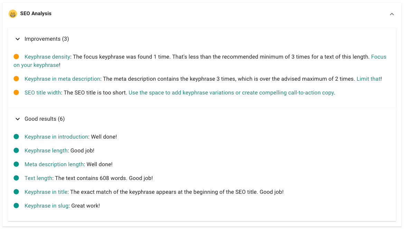
Task: Collapse the Good results section
Action: point(17,119)
